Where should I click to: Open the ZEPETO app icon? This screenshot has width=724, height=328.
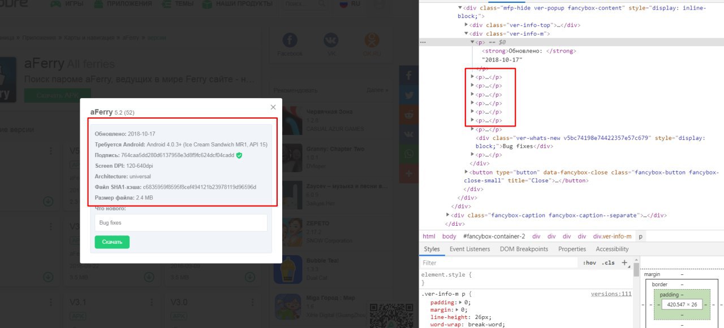(x=287, y=232)
